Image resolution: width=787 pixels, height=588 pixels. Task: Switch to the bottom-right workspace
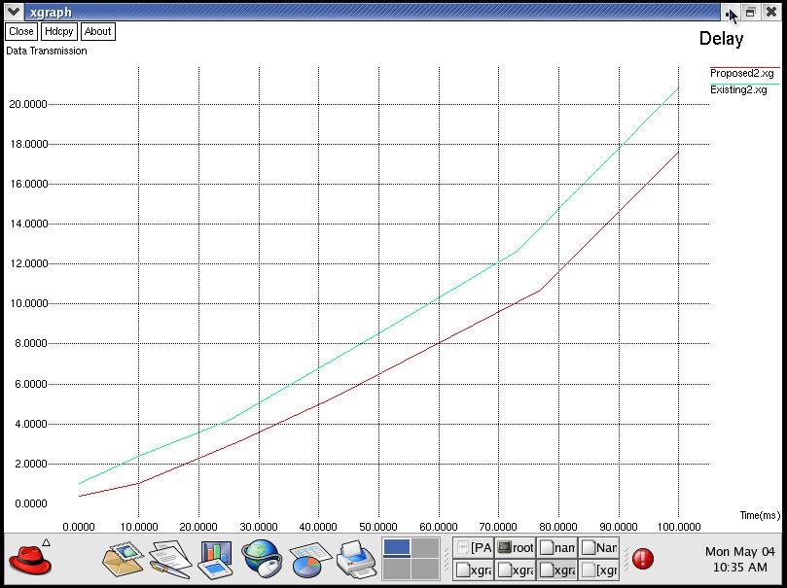(x=425, y=570)
